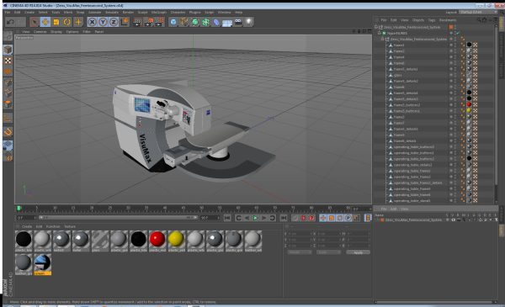505x307 pixels.
Task: Open the Startup layout dropdown
Action: pyautogui.click(x=478, y=13)
